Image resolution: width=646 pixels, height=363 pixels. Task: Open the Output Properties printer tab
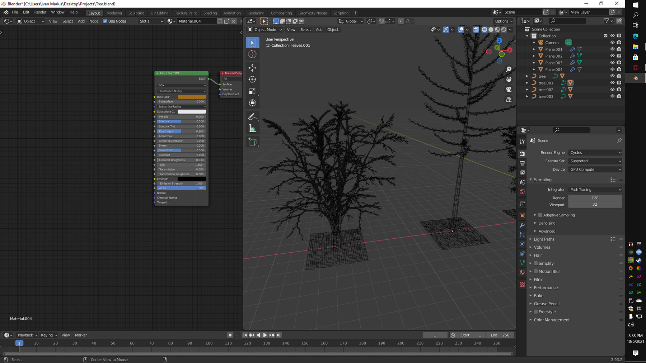522,163
